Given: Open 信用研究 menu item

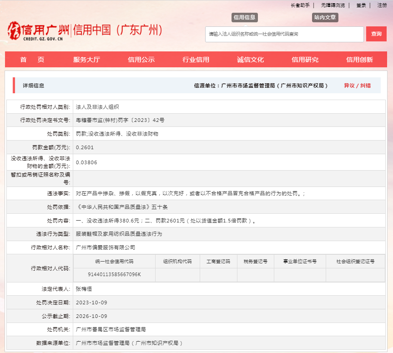Looking at the screenshot, I should click(305, 60).
